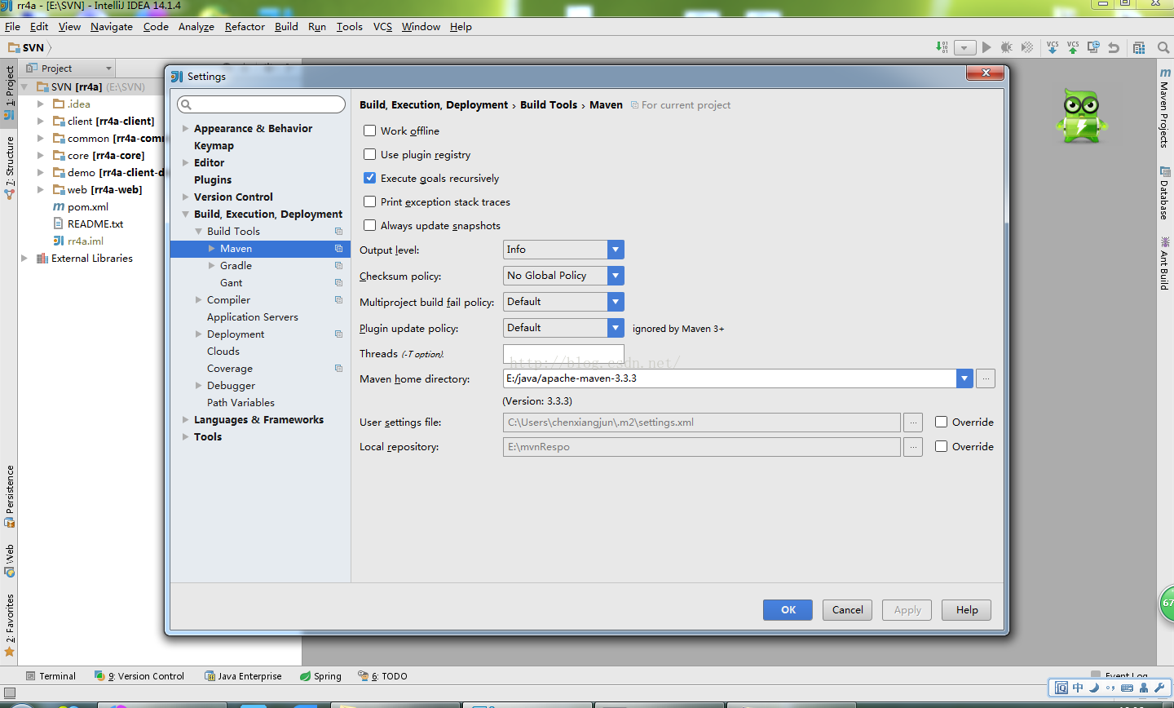Click the External Libraries icon
This screenshot has height=708, width=1174.
[42, 259]
